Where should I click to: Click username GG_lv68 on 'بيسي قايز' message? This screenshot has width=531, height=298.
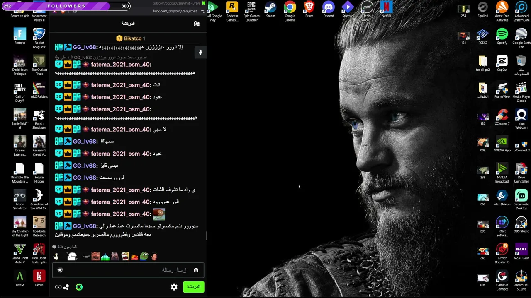point(85,166)
